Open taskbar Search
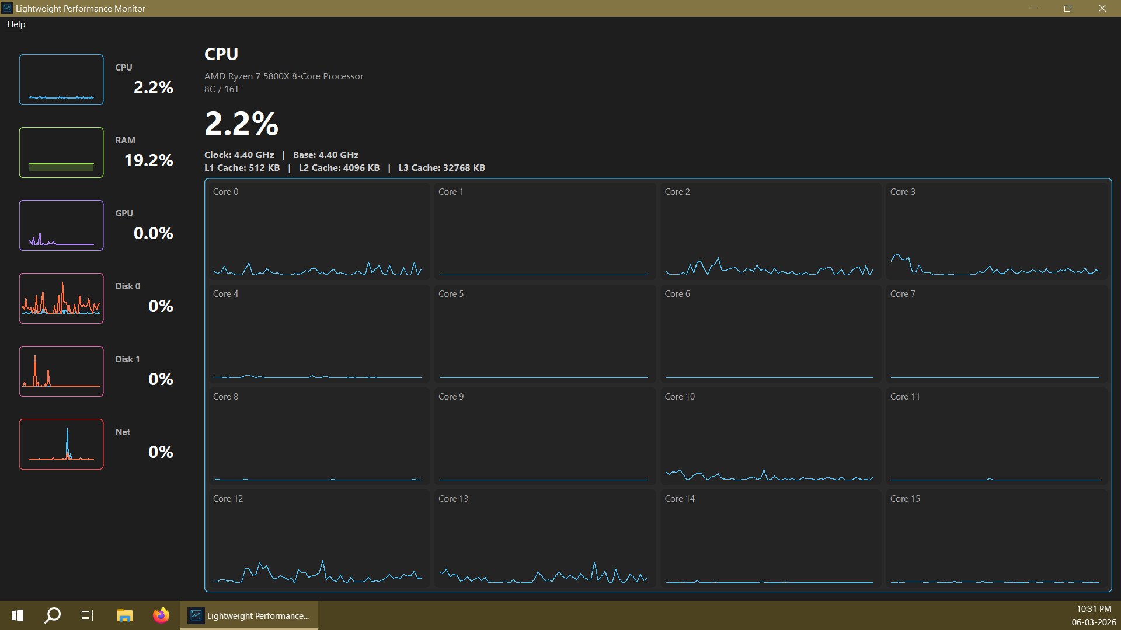 click(53, 615)
